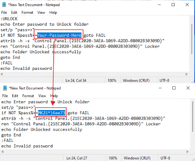Screen dimensions: 195x161
Task: Click the Notepad icon in top window title bar
Action: click(4, 5)
